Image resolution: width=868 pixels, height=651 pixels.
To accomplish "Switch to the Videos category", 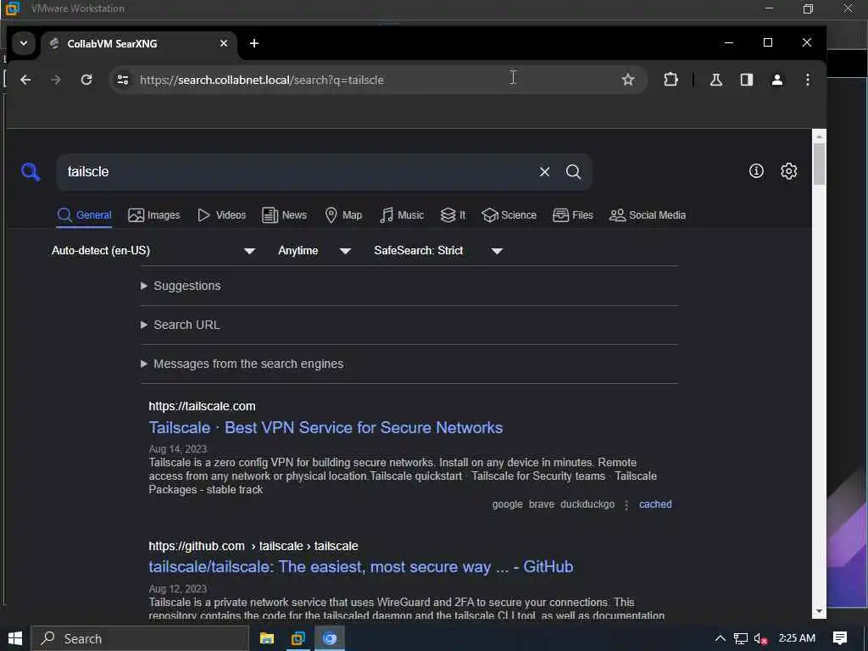I will (x=221, y=215).
